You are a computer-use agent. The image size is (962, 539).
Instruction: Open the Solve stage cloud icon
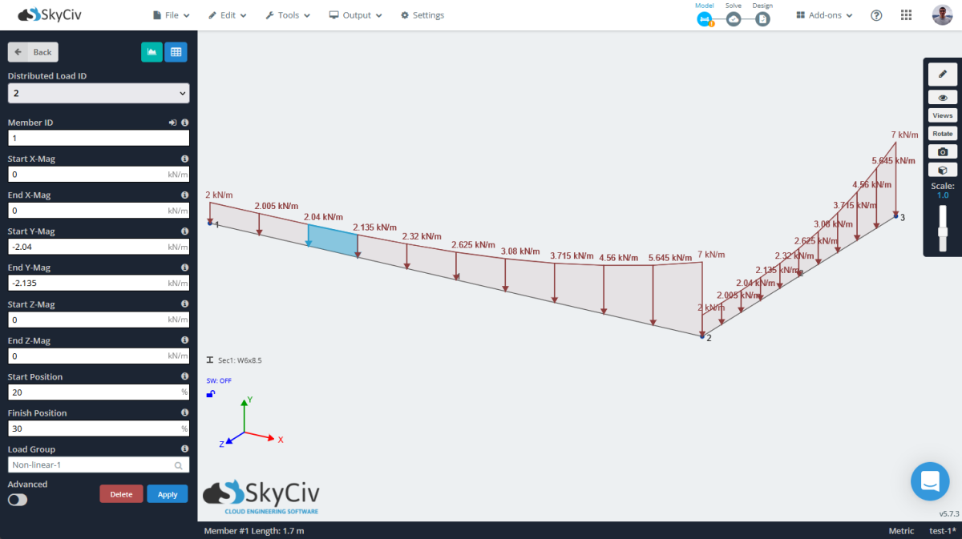tap(733, 18)
